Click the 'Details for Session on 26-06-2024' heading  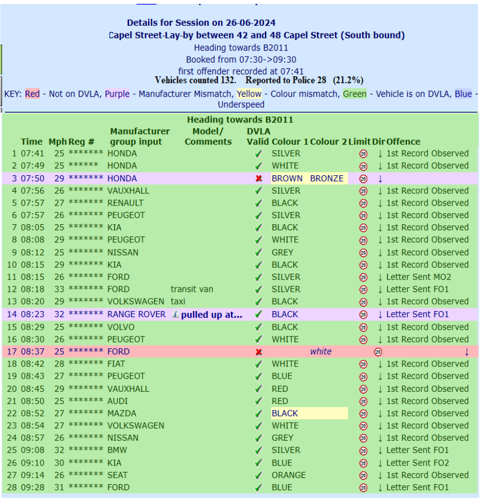point(201,23)
